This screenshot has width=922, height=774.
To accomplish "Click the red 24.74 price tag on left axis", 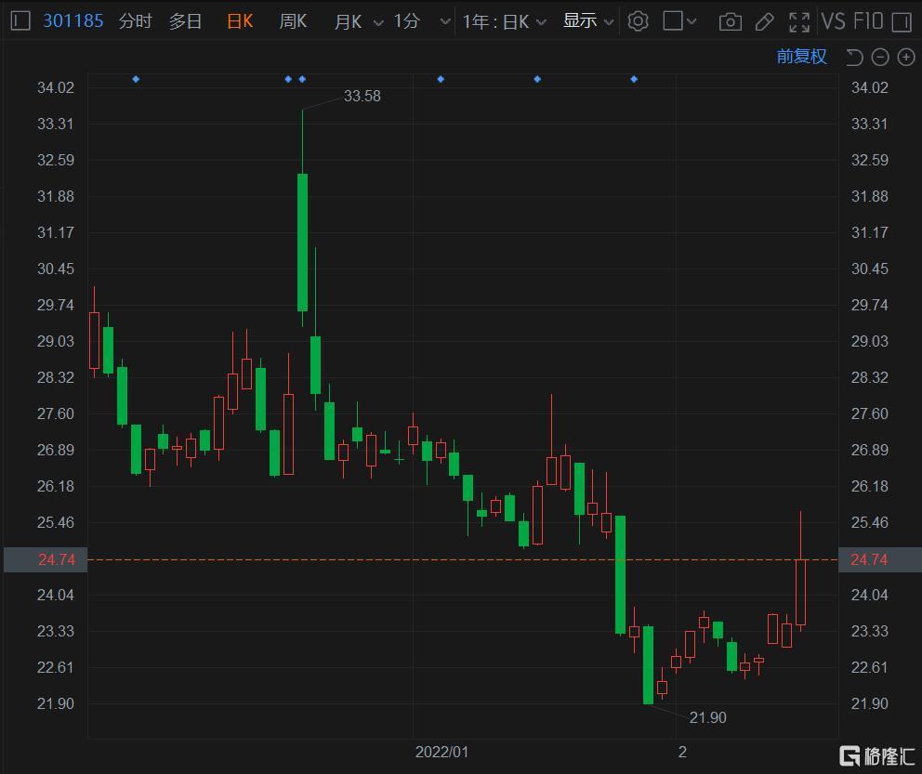I will [46, 559].
